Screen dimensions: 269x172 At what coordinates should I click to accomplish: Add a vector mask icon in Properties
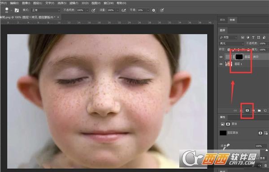[x=266, y=133]
